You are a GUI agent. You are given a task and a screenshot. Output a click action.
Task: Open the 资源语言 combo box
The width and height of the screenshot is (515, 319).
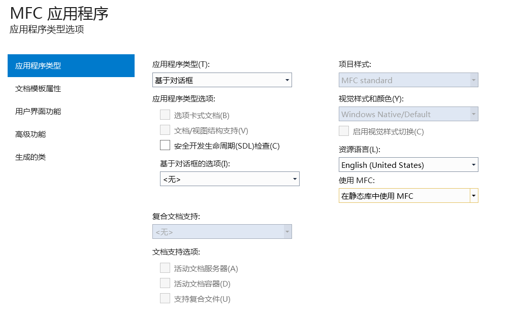(408, 164)
